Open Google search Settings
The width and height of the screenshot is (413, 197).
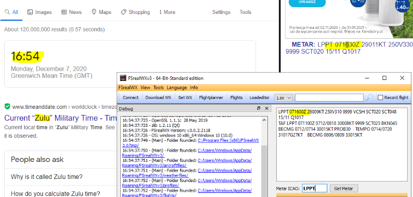221,12
